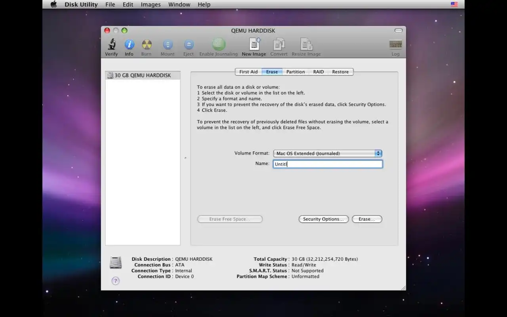Click the Partition Map Scheme Unformatted value
Screen dimensions: 507x317
coord(305,277)
